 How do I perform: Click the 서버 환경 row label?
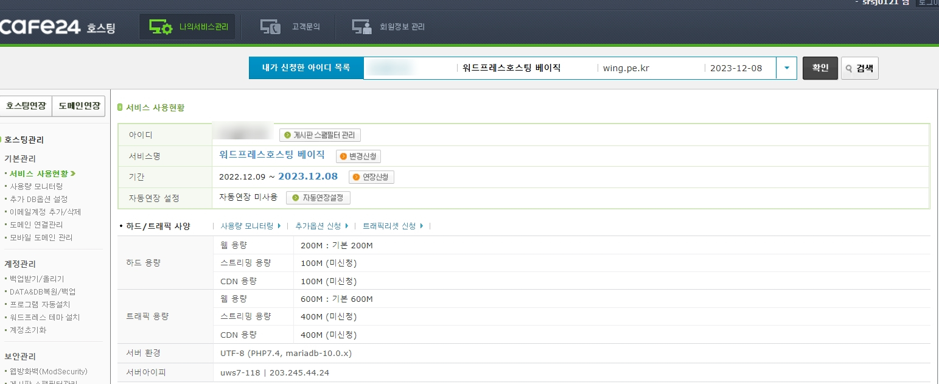144,353
